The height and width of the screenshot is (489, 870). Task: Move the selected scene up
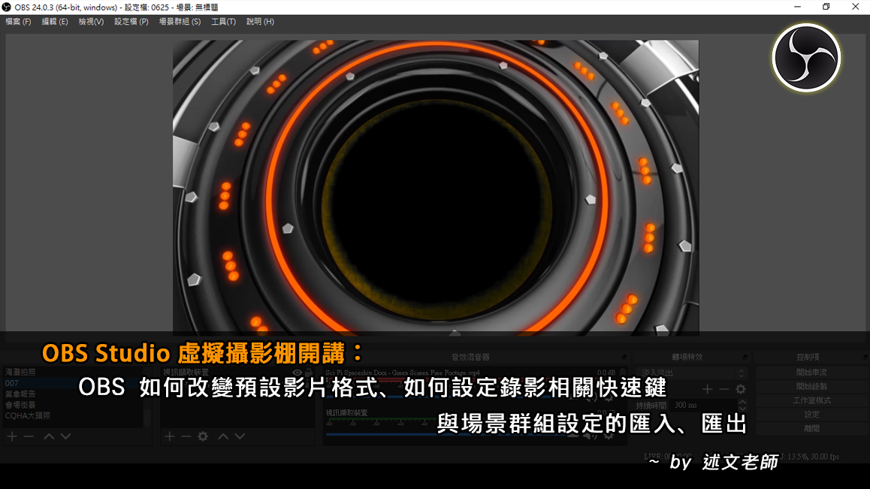[x=49, y=437]
